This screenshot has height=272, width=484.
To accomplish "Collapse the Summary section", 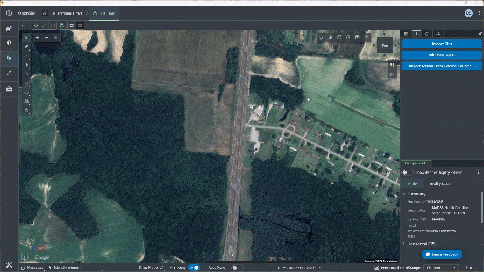I will [x=404, y=194].
